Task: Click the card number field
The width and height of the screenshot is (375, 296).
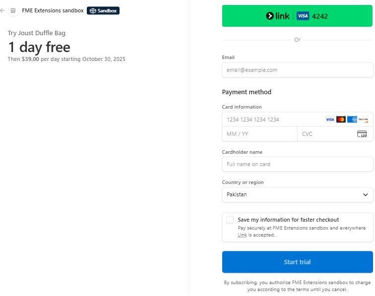Action: coord(273,119)
